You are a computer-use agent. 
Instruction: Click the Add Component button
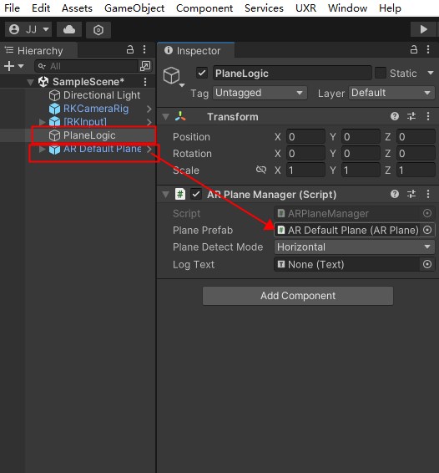click(x=298, y=296)
